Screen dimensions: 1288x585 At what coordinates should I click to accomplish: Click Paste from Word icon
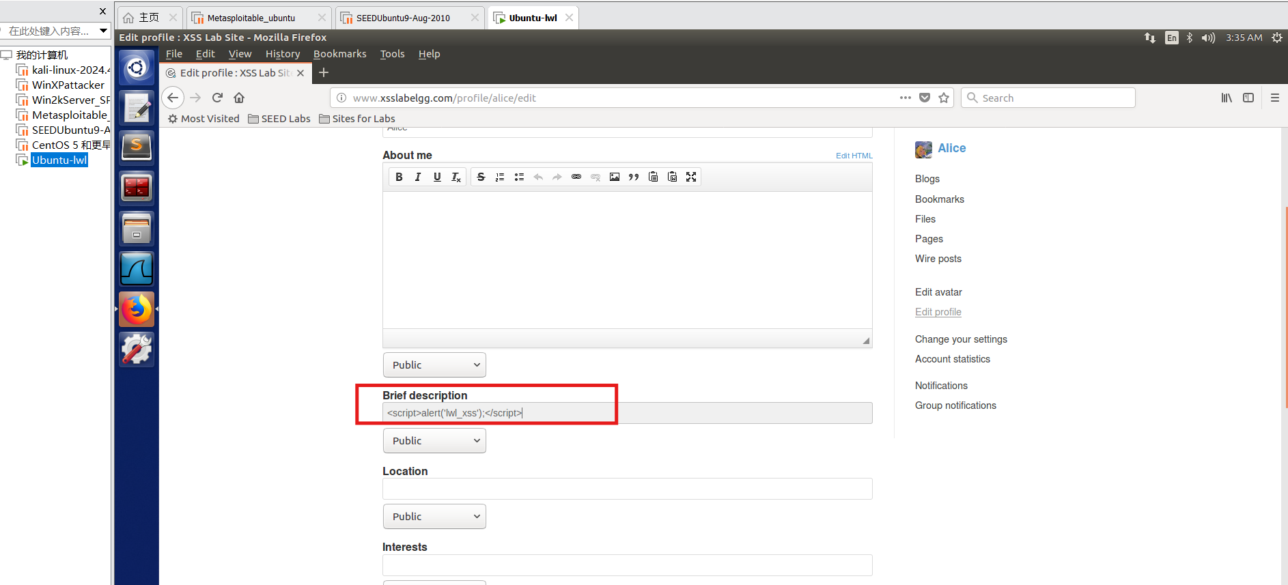(672, 177)
